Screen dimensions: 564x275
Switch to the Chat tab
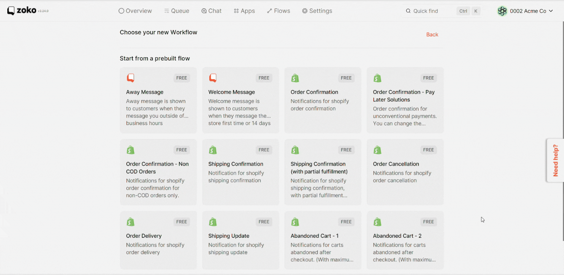[211, 11]
